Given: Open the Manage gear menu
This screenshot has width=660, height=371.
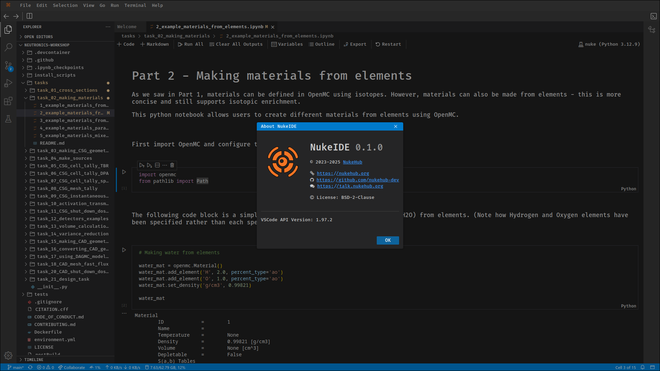Looking at the screenshot, I should point(8,356).
